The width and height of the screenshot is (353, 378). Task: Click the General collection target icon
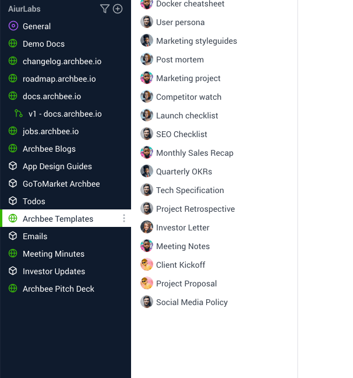coord(13,26)
